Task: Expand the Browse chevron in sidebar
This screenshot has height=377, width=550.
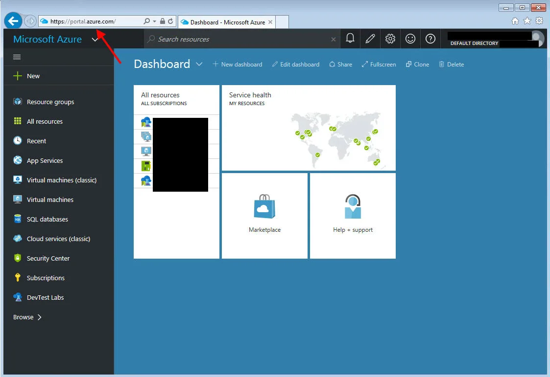Action: (40, 317)
